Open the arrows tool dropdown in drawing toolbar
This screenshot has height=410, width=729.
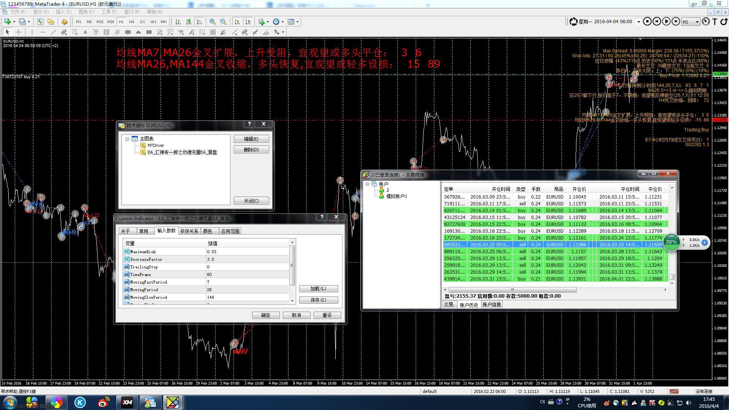click(283, 32)
